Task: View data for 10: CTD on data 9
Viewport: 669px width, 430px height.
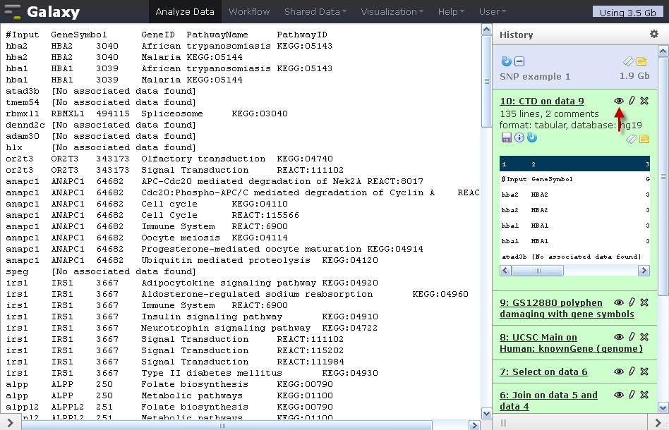Action: tap(619, 101)
